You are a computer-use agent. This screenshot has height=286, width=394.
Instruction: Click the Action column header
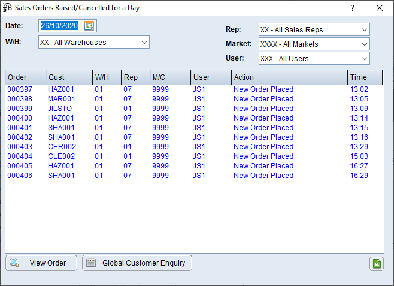point(289,77)
